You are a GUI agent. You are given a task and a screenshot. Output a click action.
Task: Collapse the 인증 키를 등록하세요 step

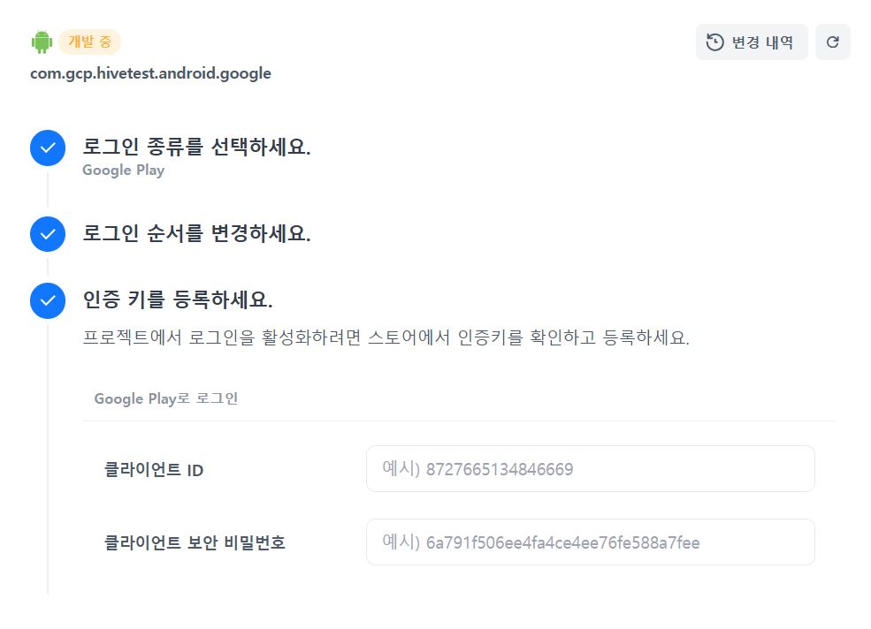(x=177, y=300)
